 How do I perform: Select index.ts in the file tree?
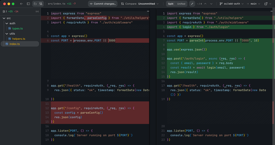20,44
